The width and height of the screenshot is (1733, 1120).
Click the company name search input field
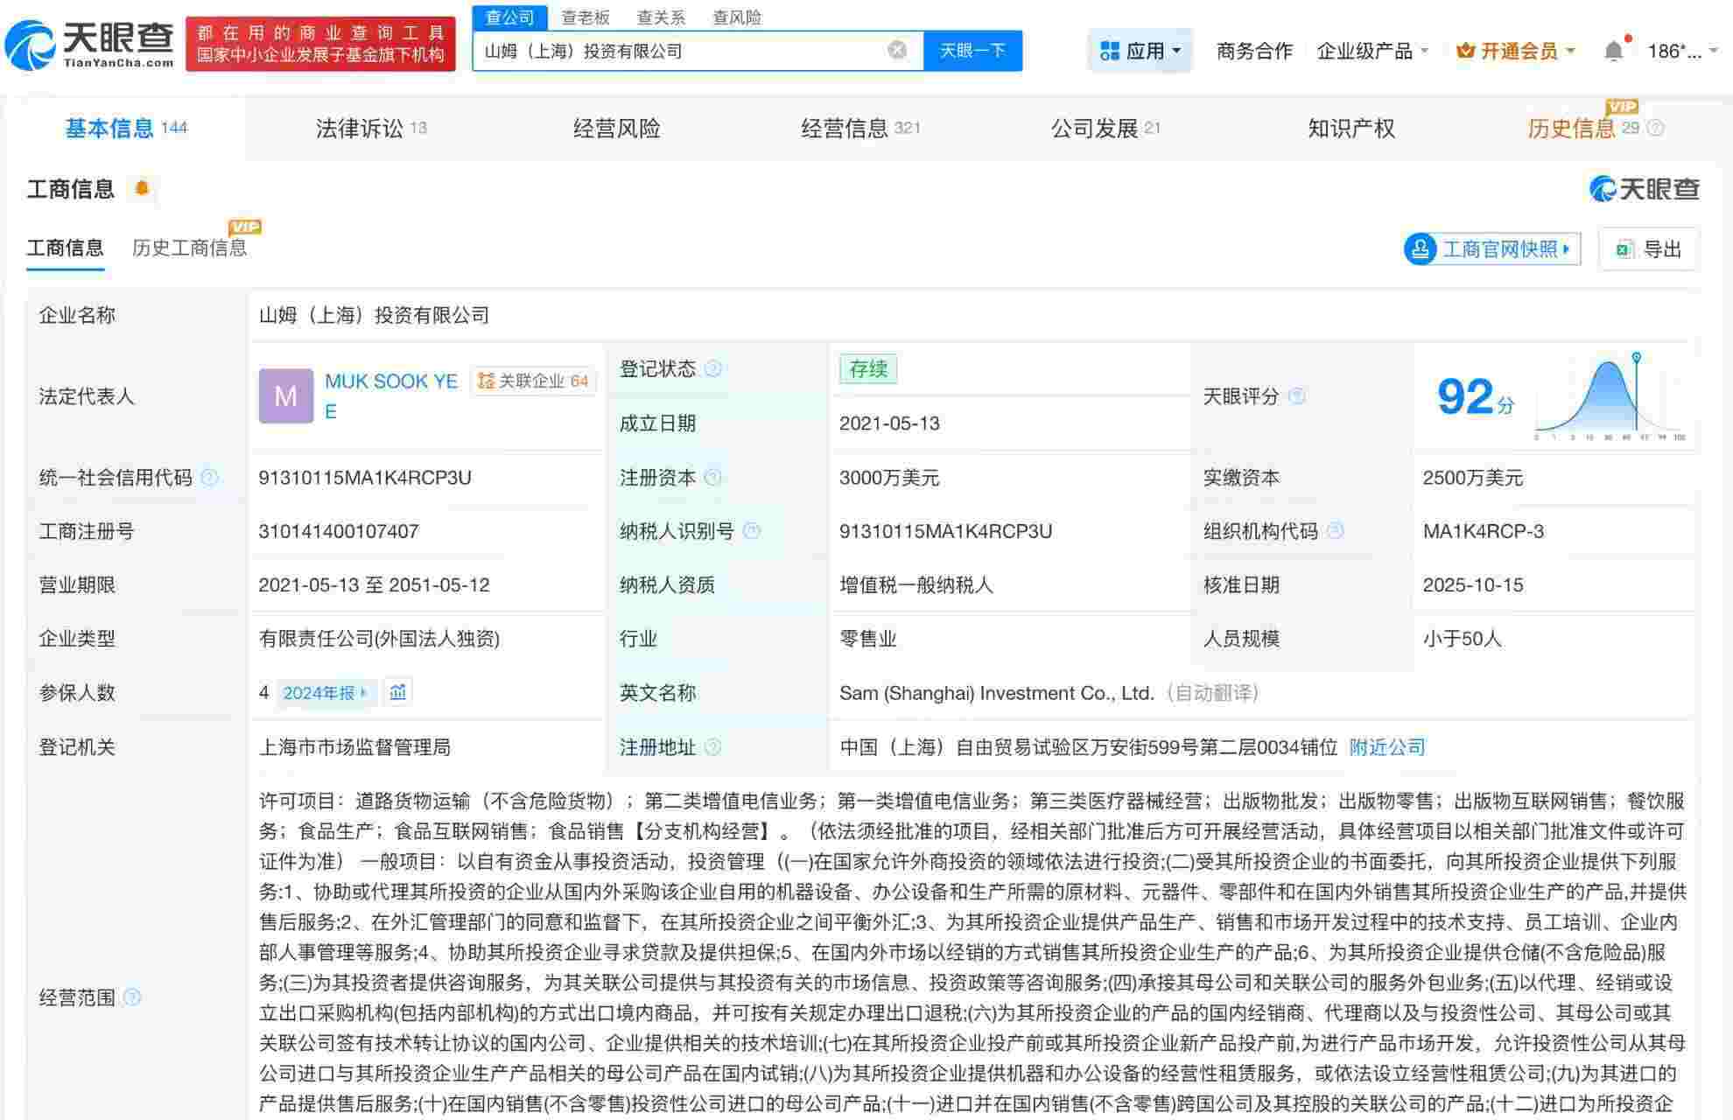[683, 50]
